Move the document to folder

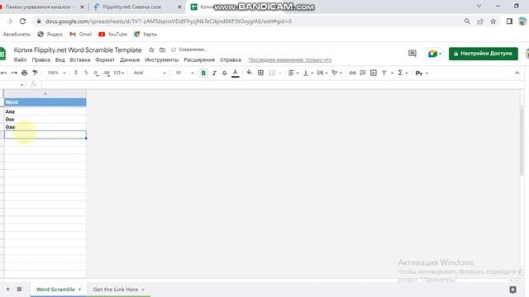point(162,49)
